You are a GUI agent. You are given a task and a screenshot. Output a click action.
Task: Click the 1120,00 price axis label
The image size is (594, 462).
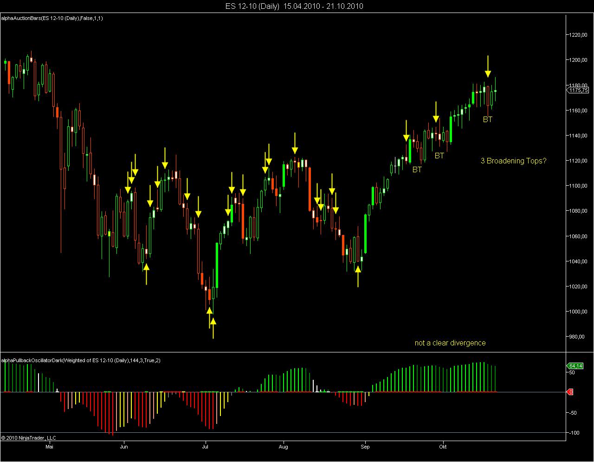579,161
